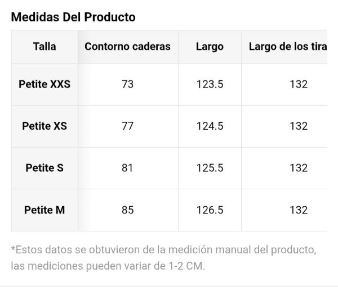
Task: Select the "Largo" column header
Action: click(x=210, y=47)
